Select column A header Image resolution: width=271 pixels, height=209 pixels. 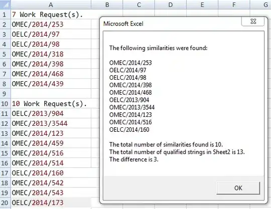51,5
